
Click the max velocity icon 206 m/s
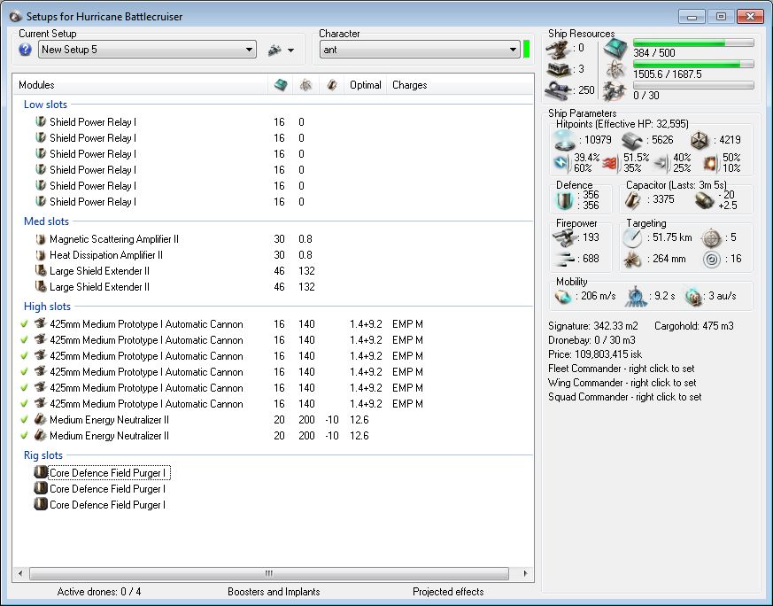click(563, 296)
